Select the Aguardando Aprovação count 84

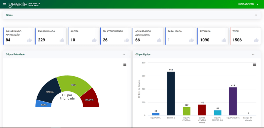click(x=8, y=40)
